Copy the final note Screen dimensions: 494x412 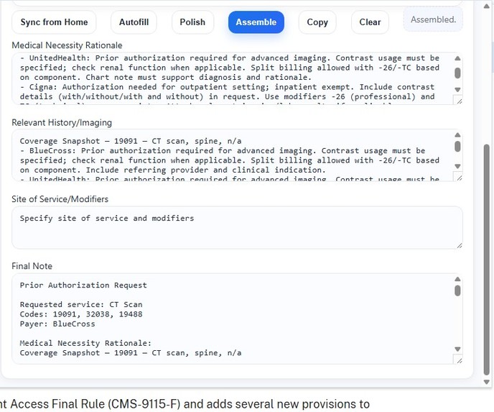pos(317,22)
